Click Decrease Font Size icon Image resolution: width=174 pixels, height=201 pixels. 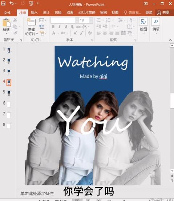(81, 33)
